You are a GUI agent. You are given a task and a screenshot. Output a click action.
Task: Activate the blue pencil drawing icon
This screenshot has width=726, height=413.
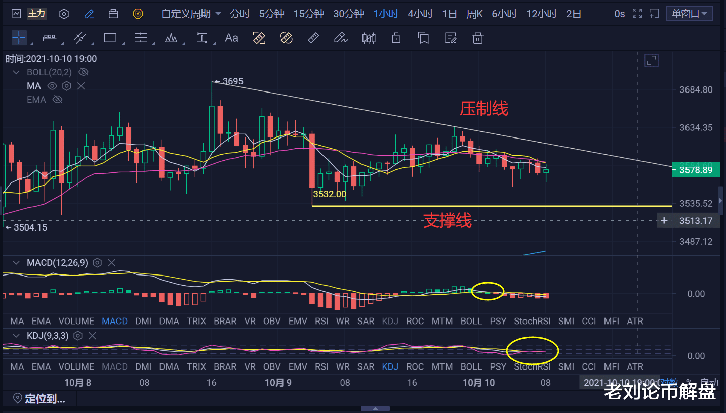(x=89, y=14)
